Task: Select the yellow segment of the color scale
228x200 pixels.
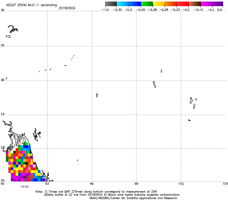Action: click(x=159, y=4)
